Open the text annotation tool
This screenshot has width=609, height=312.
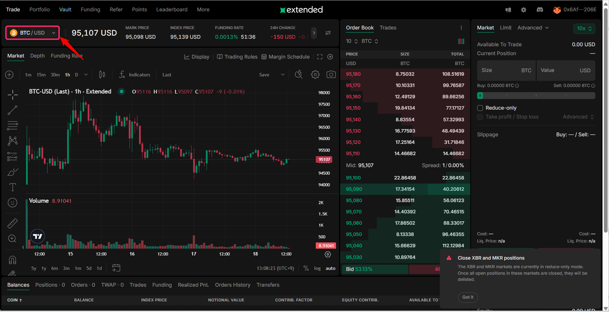[x=12, y=187]
